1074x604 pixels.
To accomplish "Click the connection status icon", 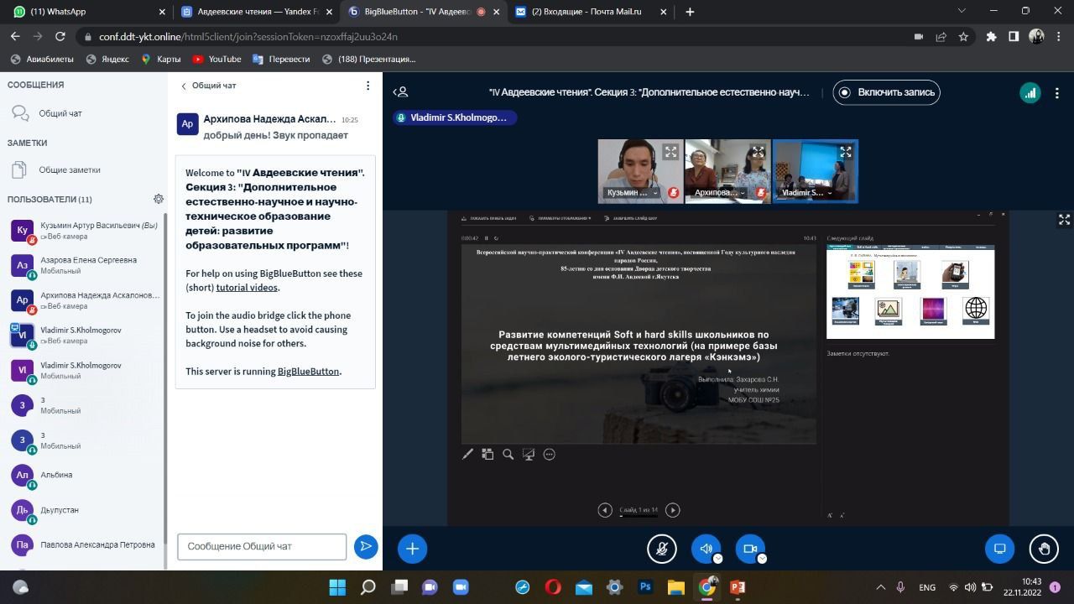I will click(x=1030, y=93).
